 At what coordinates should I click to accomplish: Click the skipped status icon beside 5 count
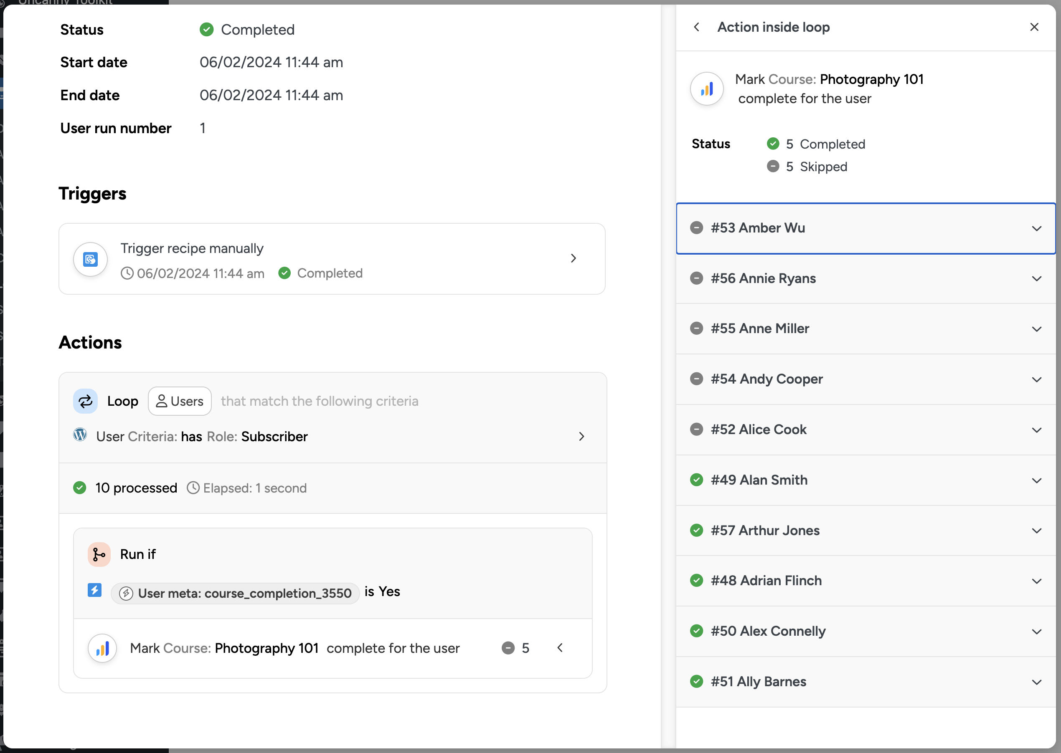click(x=508, y=648)
